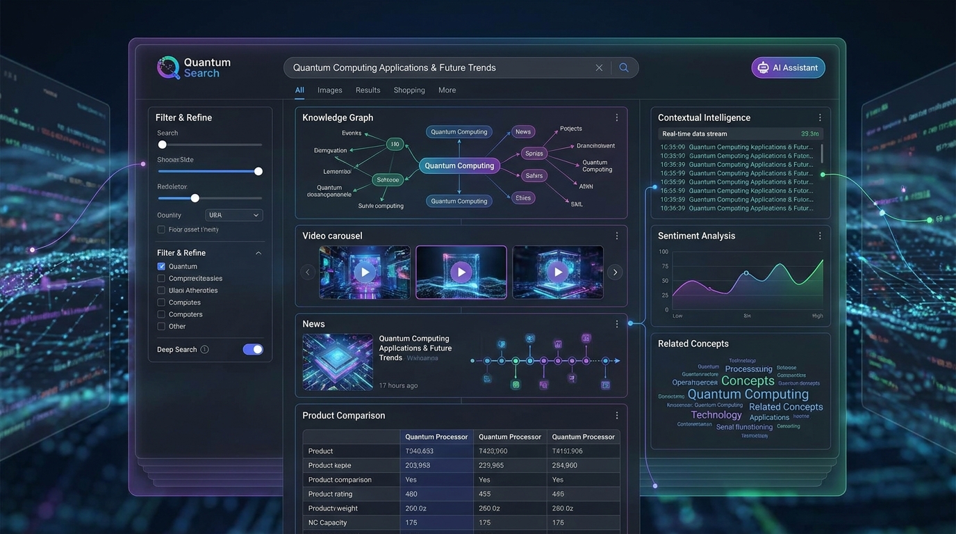This screenshot has height=534, width=956.
Task: Click the scrollbar in the Real-time data stream list
Action: coord(822,153)
